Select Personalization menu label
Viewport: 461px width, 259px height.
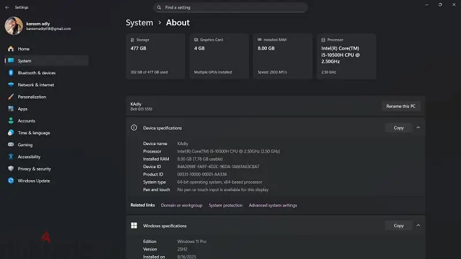(x=32, y=97)
